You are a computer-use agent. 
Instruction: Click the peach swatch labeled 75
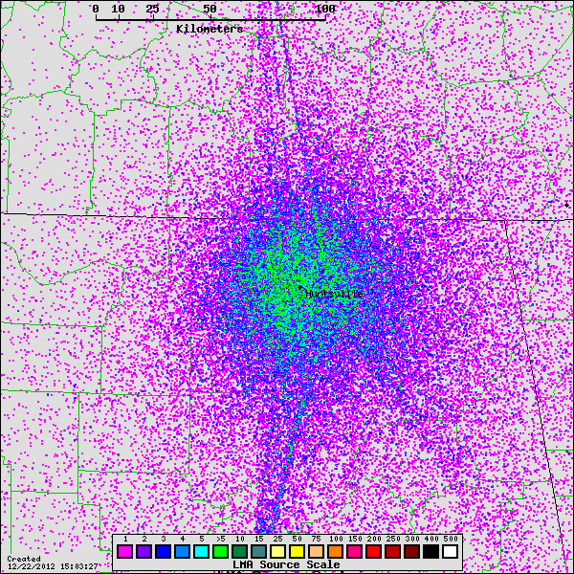coord(316,552)
